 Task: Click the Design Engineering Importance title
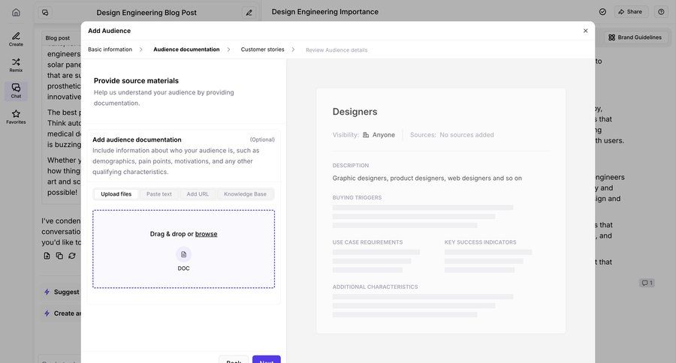(x=325, y=12)
